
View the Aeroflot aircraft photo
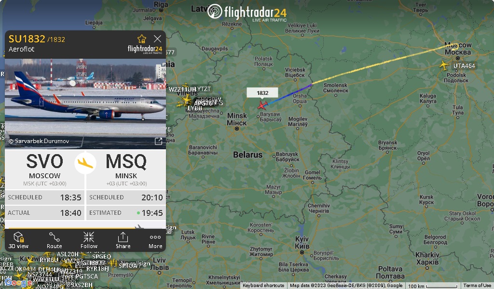(x=85, y=104)
